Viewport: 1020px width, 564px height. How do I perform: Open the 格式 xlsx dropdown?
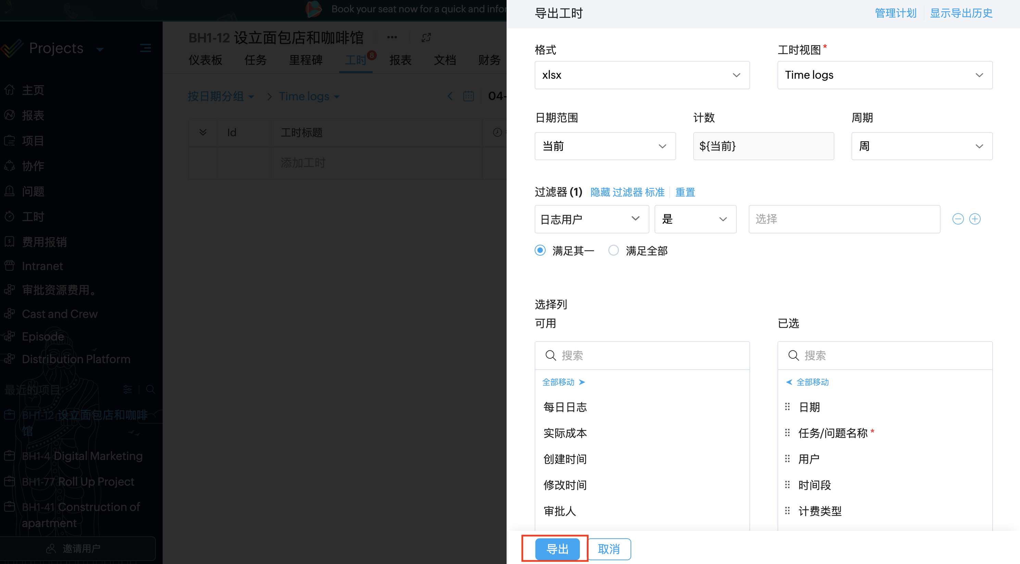642,75
